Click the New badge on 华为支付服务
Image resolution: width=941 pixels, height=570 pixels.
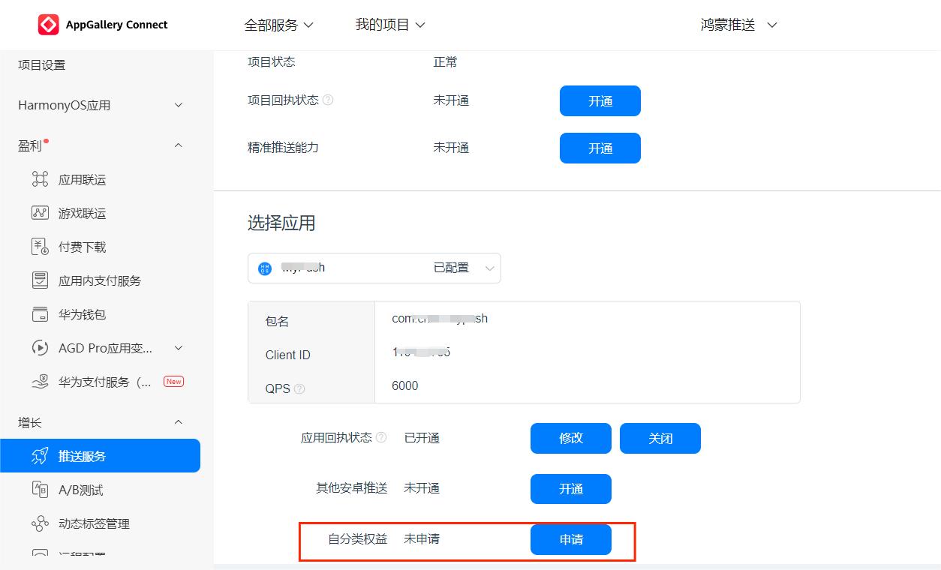tap(173, 382)
